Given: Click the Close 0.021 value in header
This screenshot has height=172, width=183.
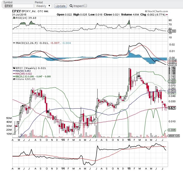Looking at the screenshot, I should point(112,14).
